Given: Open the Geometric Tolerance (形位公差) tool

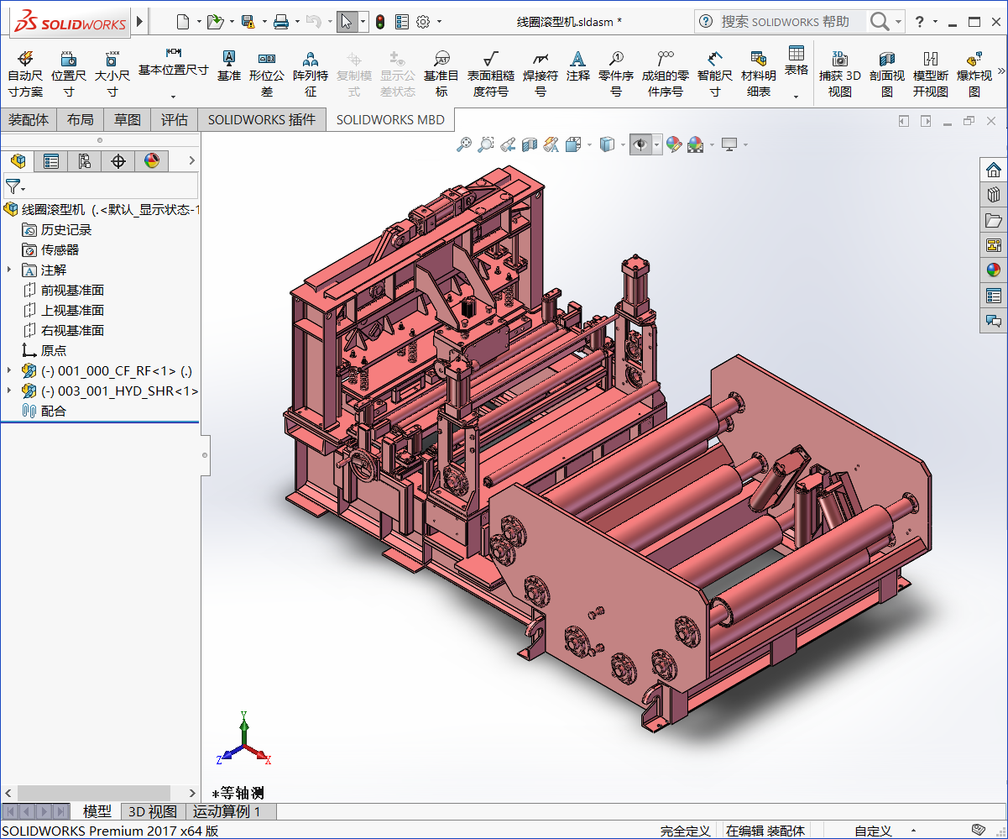Looking at the screenshot, I should tap(267, 73).
